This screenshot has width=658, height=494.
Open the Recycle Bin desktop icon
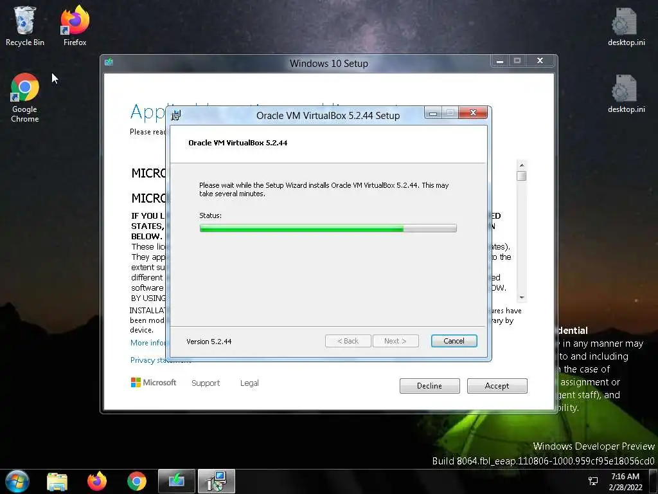coord(25,25)
